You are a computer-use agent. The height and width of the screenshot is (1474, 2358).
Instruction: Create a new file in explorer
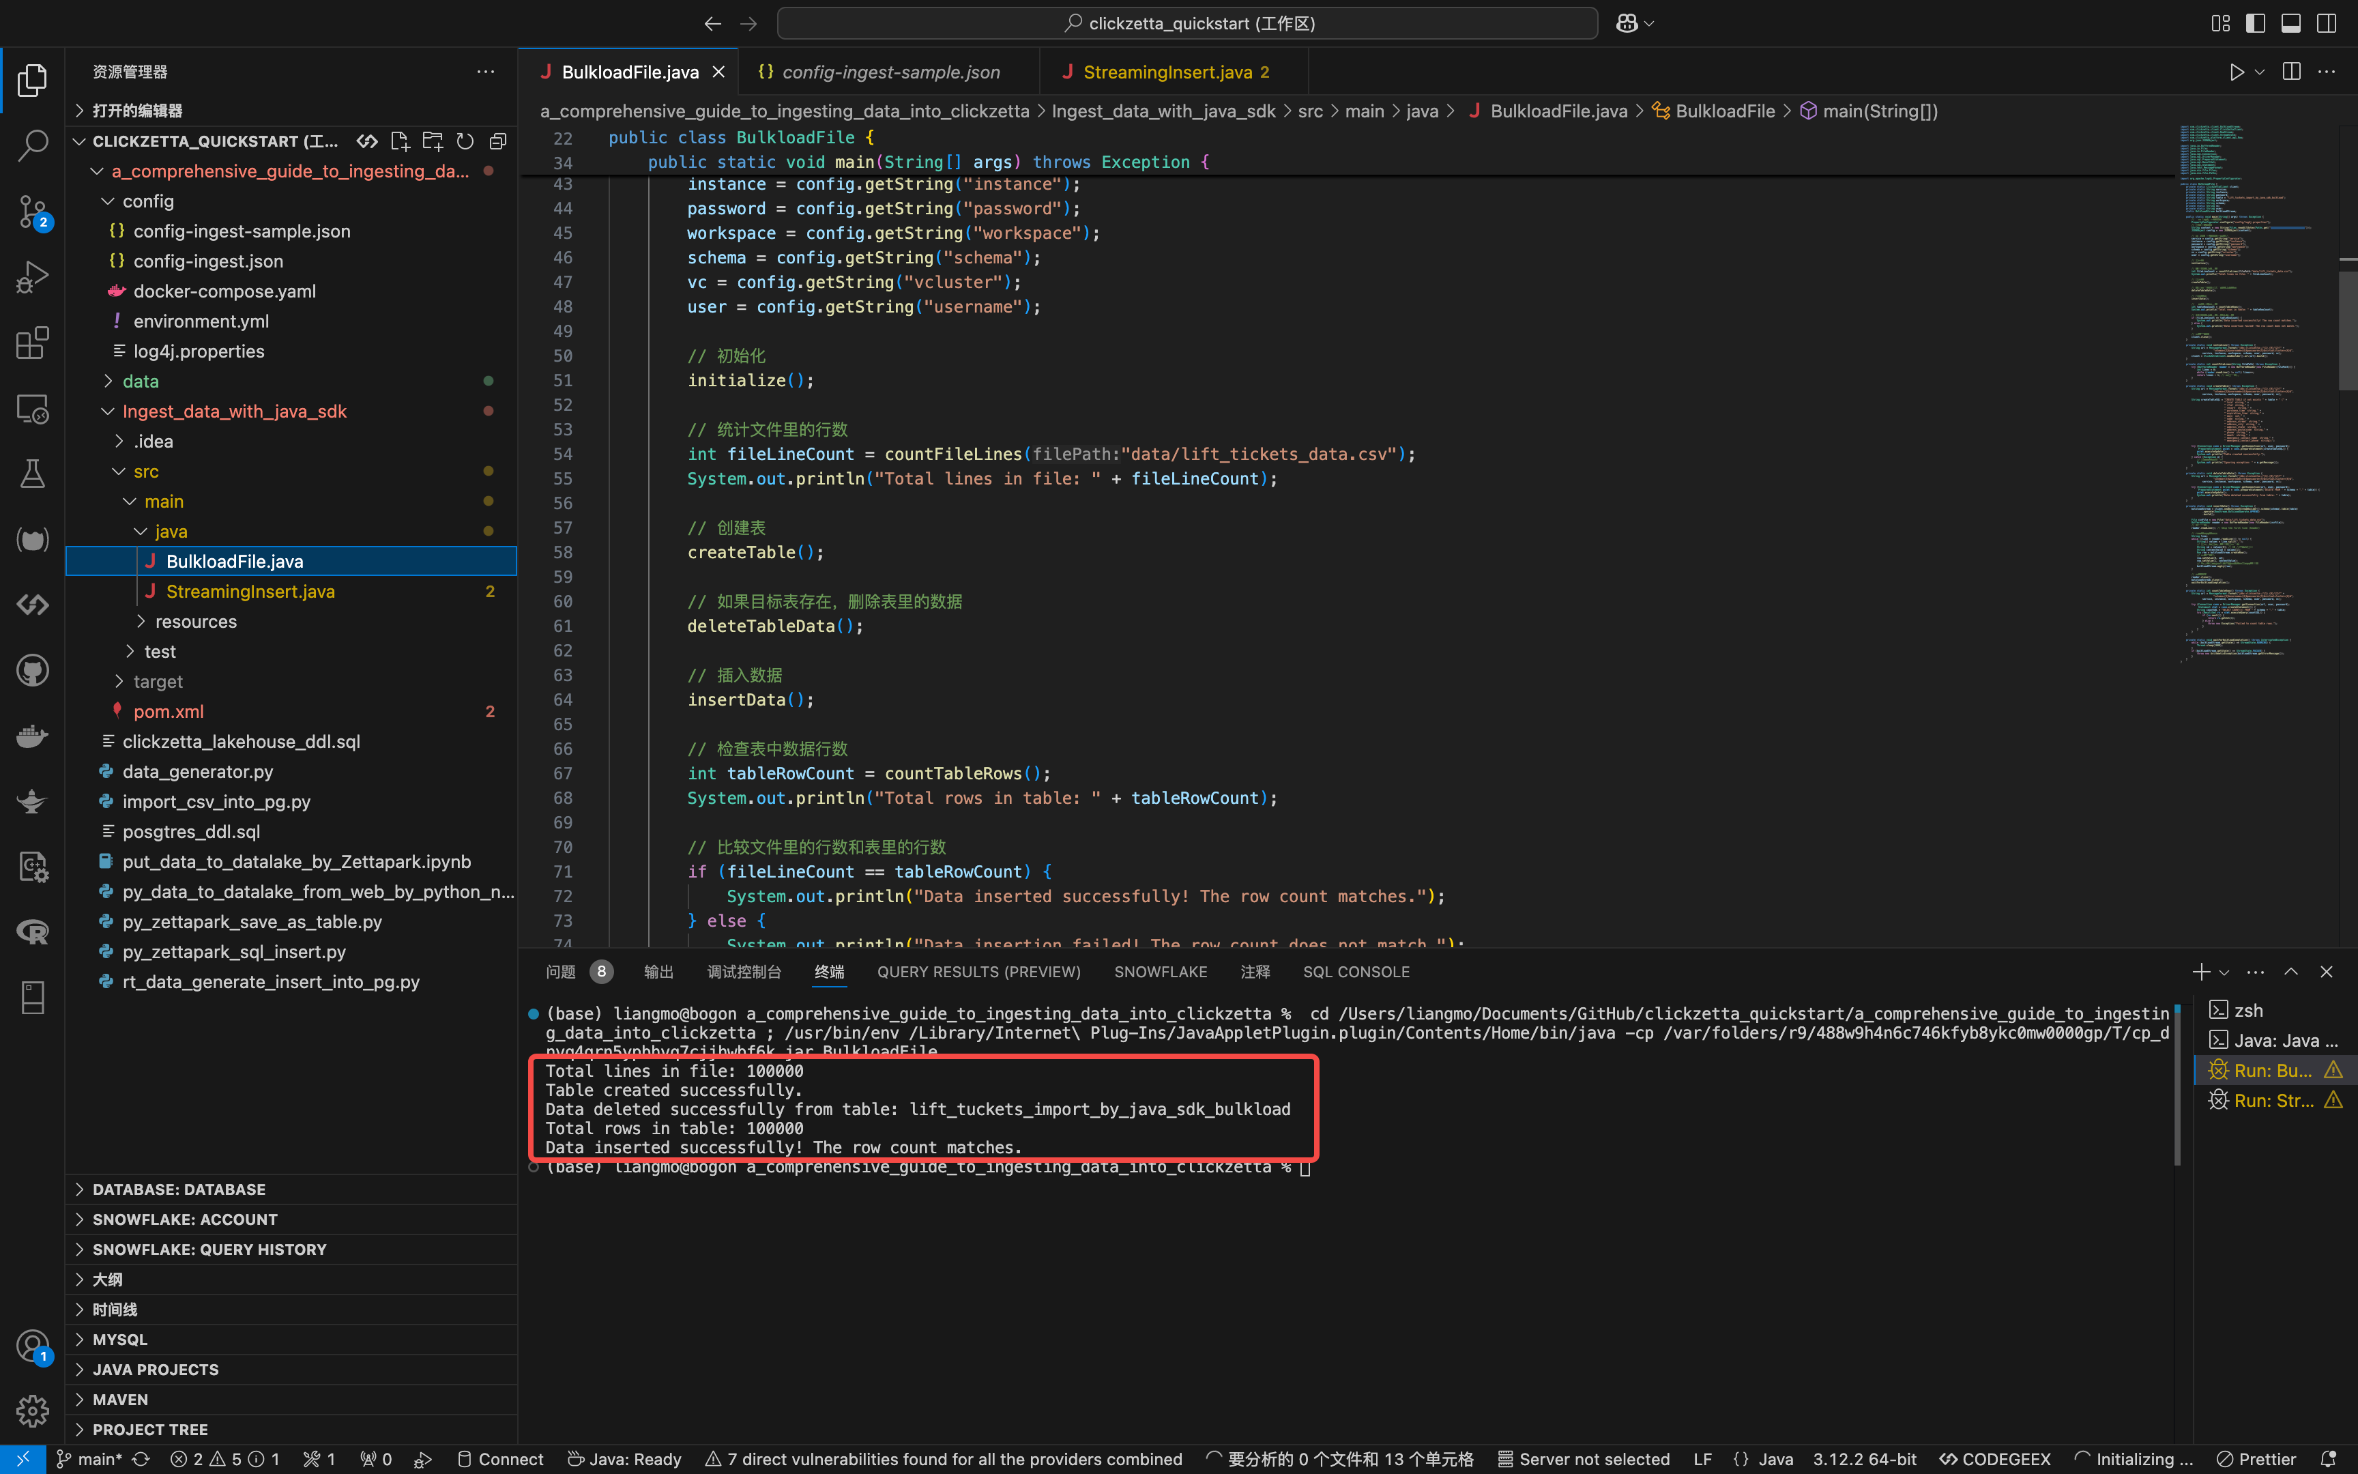tap(400, 141)
